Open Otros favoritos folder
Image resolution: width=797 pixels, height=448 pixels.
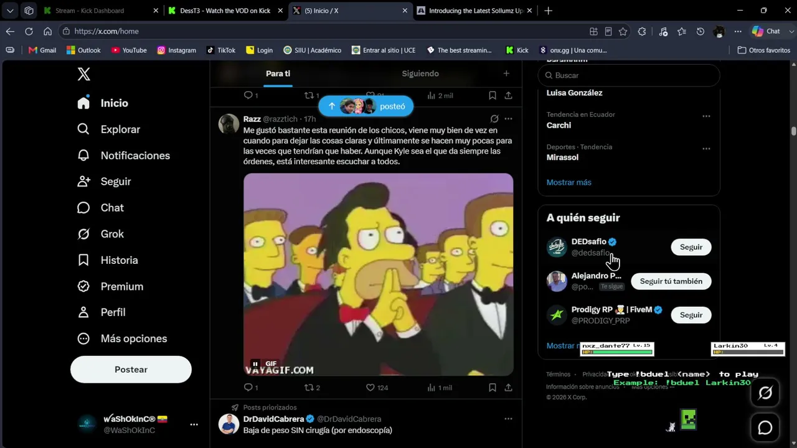click(764, 50)
